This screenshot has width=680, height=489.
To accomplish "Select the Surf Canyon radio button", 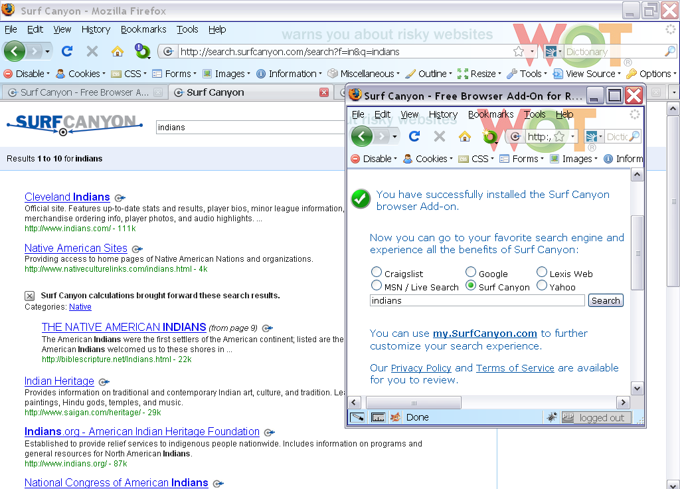I will pyautogui.click(x=471, y=286).
